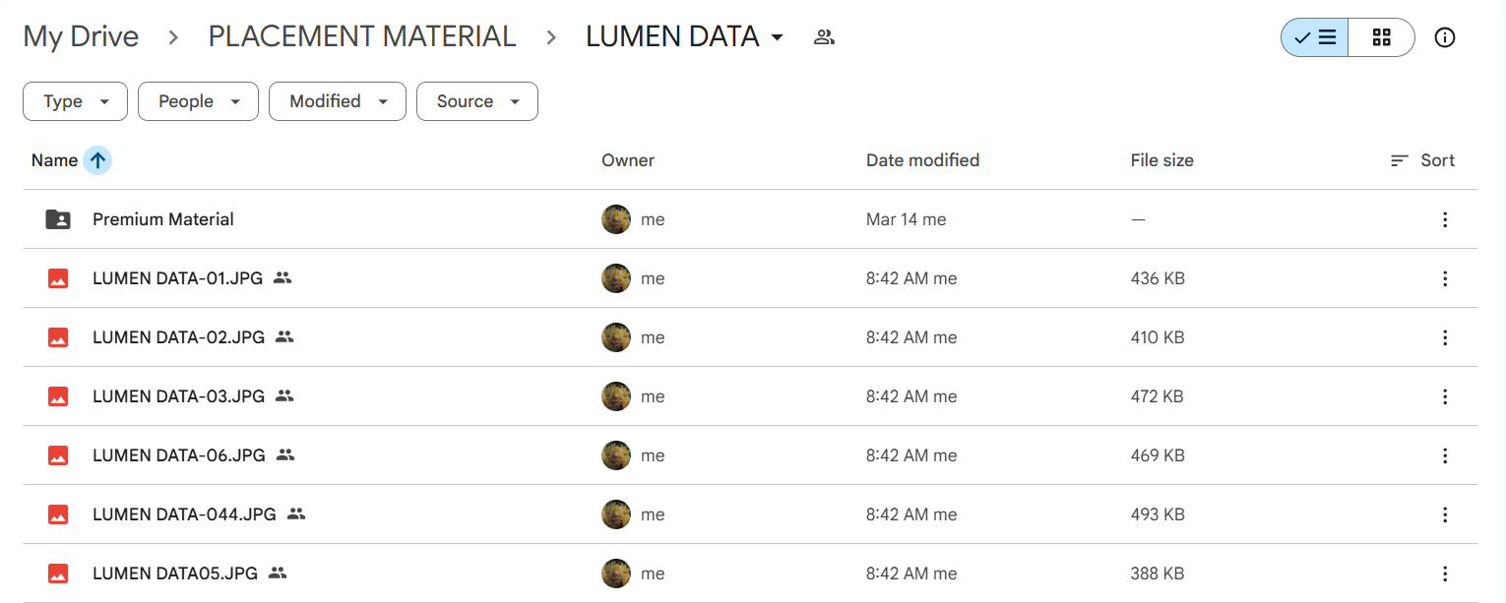The width and height of the screenshot is (1506, 603).
Task: Click the owner avatar in LUMEN DATA05.JPG row
Action: pos(616,573)
